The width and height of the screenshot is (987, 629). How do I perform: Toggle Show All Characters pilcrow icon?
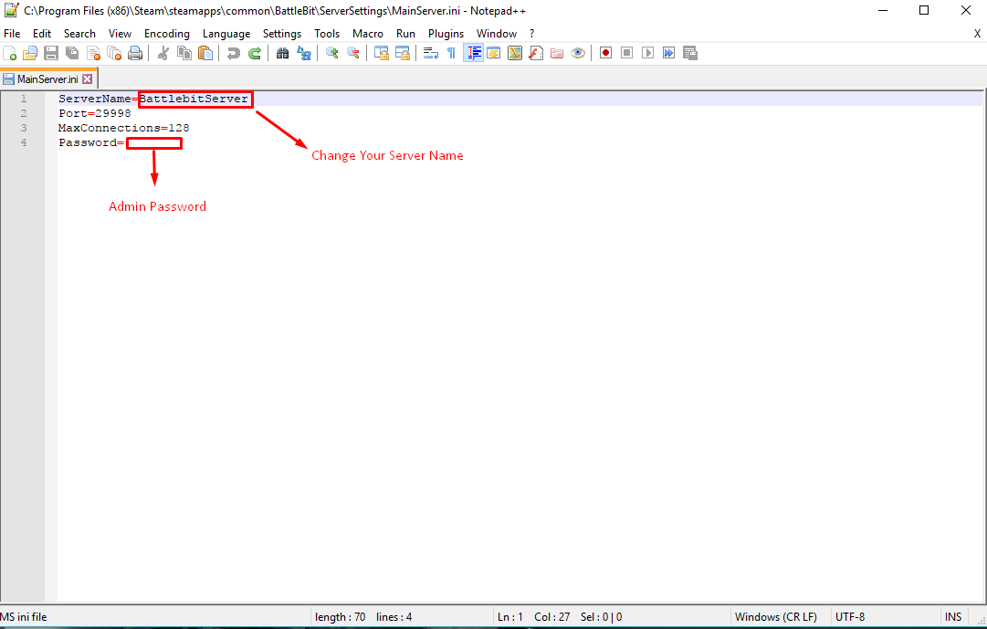pyautogui.click(x=451, y=54)
